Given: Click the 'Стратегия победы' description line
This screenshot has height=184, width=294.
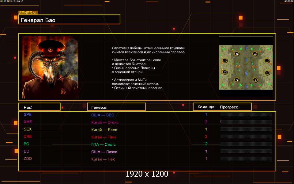Looking at the screenshot, I should pos(149,48).
